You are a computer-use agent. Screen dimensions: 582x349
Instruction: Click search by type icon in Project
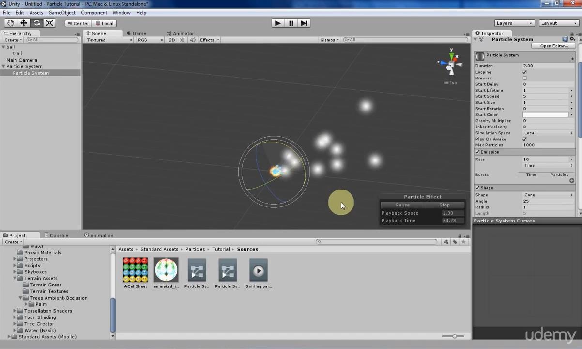pyautogui.click(x=446, y=242)
